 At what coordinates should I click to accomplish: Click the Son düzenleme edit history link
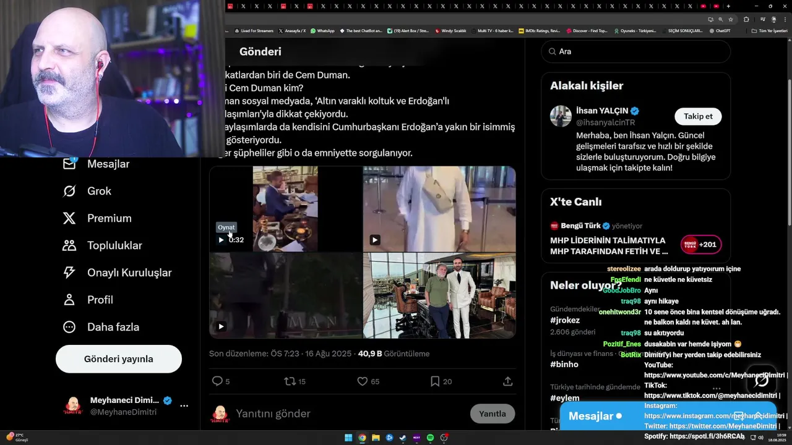(280, 354)
